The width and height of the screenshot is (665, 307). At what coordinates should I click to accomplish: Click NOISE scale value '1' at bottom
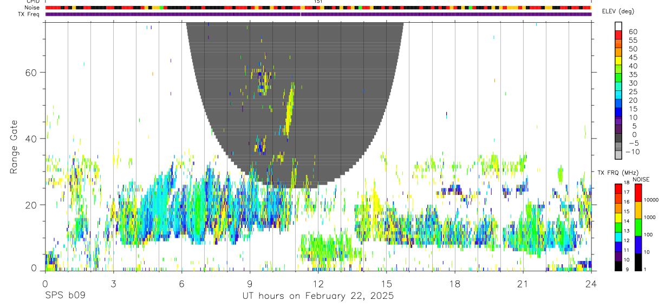(x=645, y=269)
